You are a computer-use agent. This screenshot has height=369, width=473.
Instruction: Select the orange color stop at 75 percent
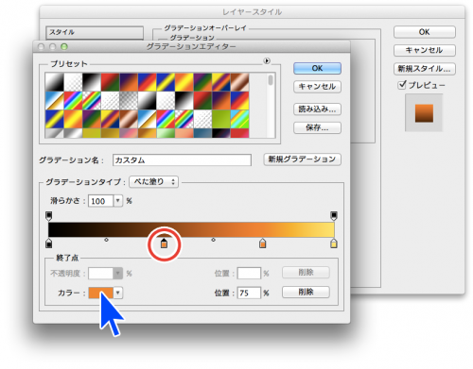(262, 243)
